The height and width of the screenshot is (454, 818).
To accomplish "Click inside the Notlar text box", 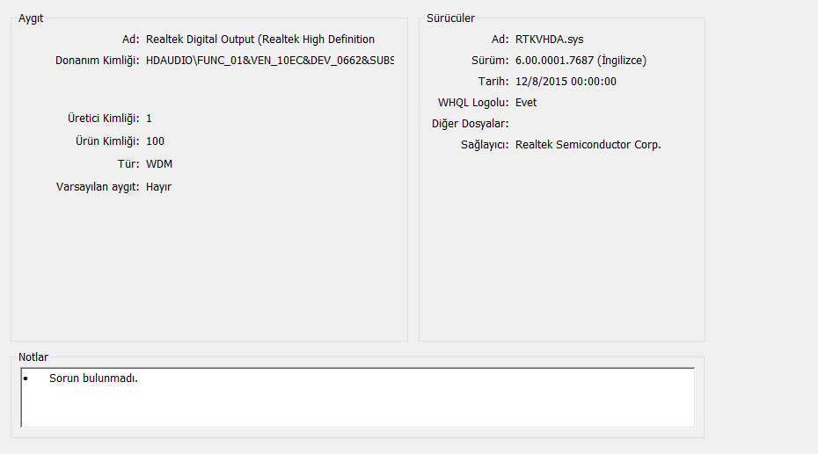I will [357, 397].
